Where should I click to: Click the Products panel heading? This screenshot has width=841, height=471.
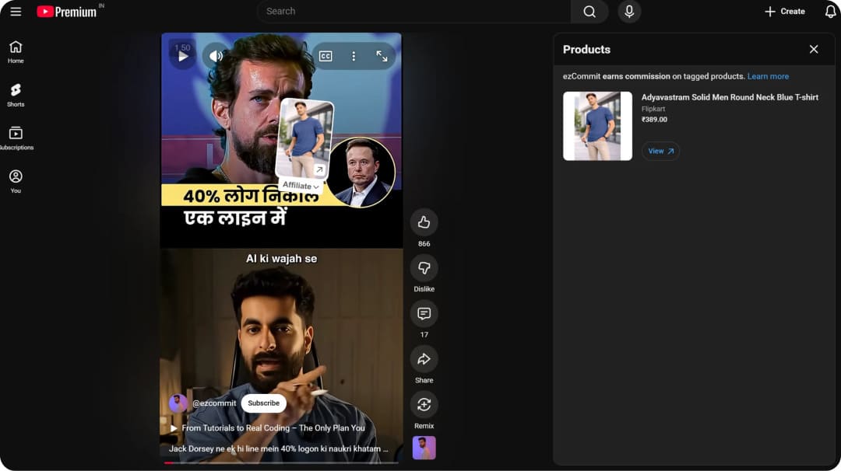pos(586,49)
